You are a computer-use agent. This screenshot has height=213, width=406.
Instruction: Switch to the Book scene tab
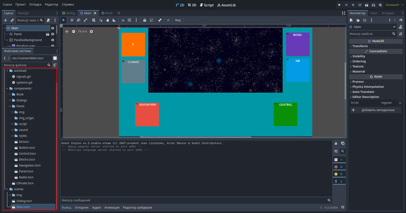pyautogui.click(x=107, y=13)
